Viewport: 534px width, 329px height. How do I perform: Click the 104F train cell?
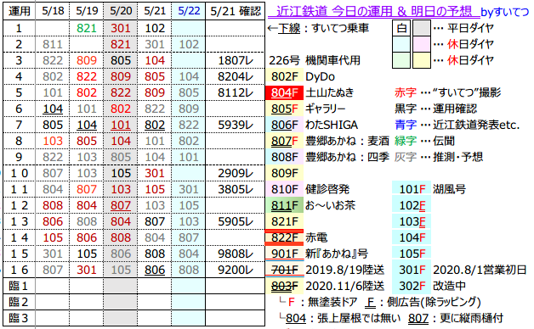412,237
